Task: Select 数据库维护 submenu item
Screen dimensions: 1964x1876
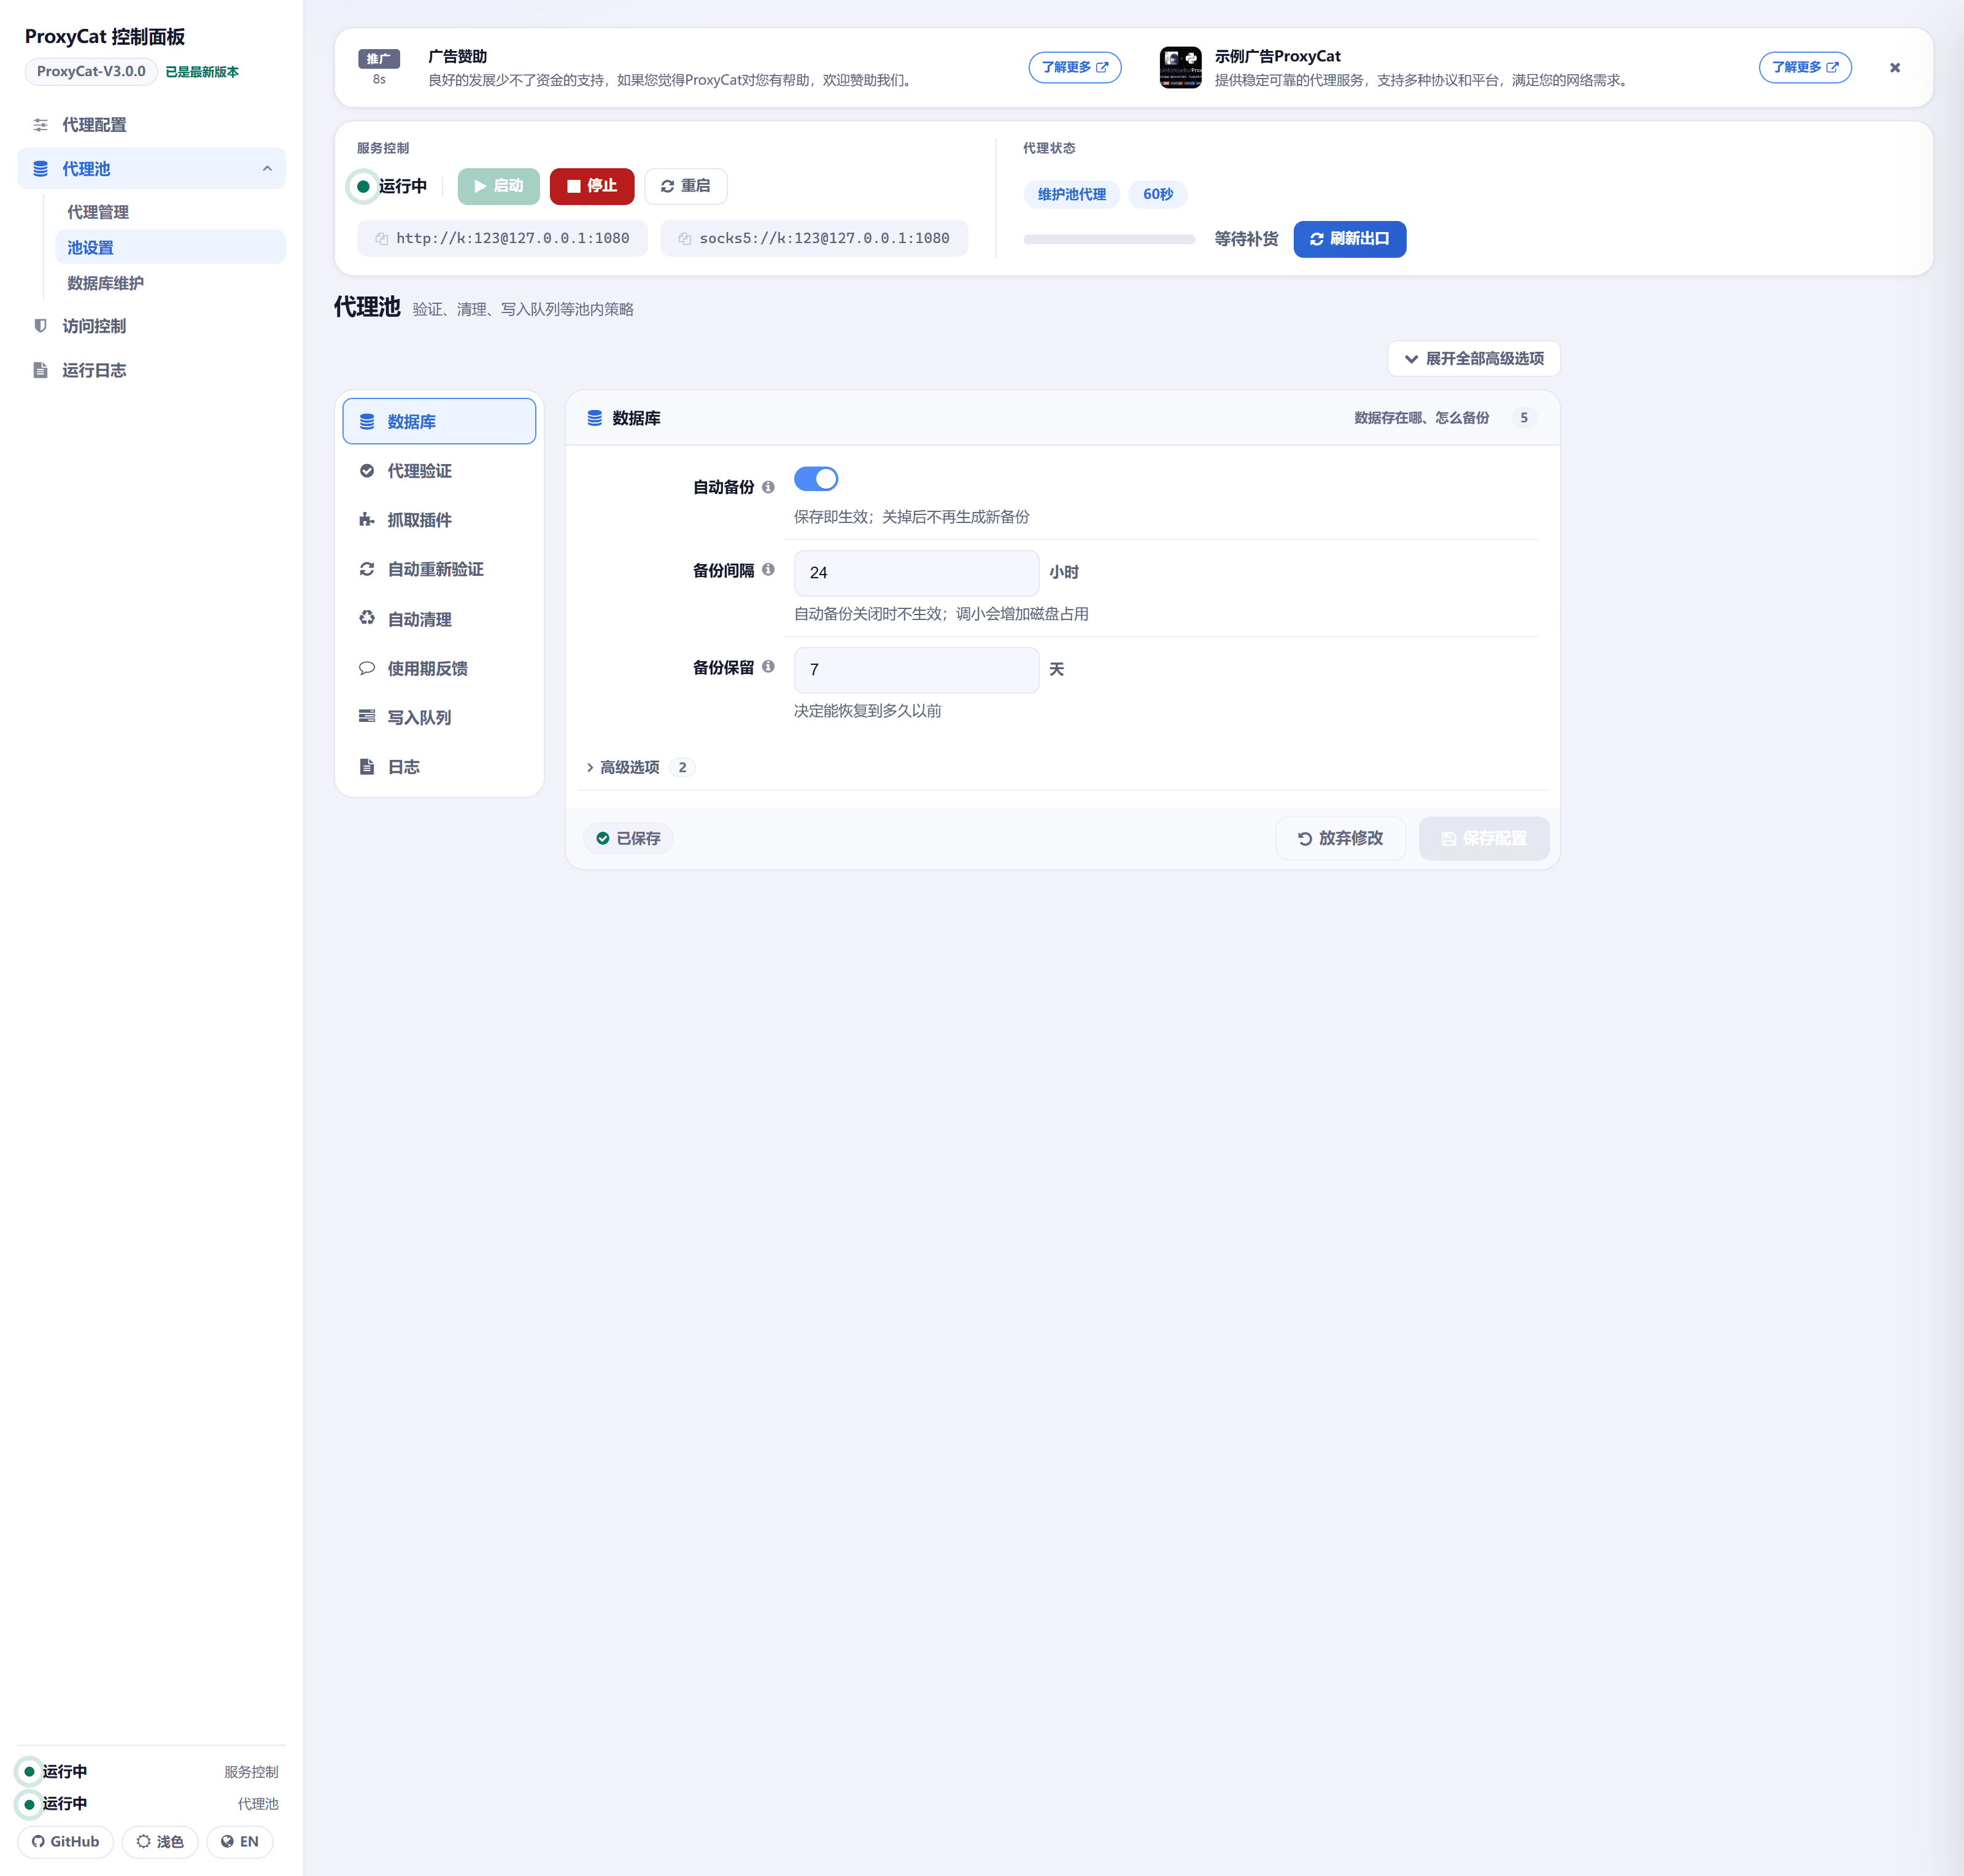Action: pyautogui.click(x=170, y=283)
